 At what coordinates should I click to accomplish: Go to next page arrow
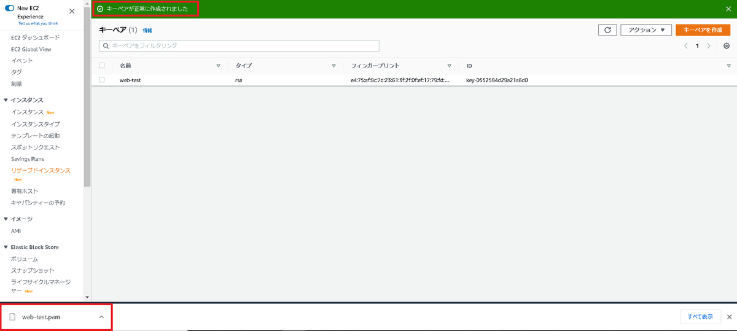709,45
